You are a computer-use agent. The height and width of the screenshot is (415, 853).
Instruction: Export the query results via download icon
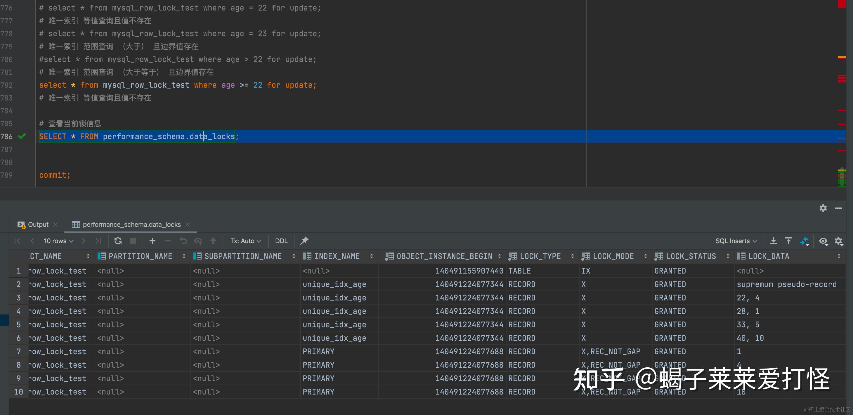[x=774, y=241]
